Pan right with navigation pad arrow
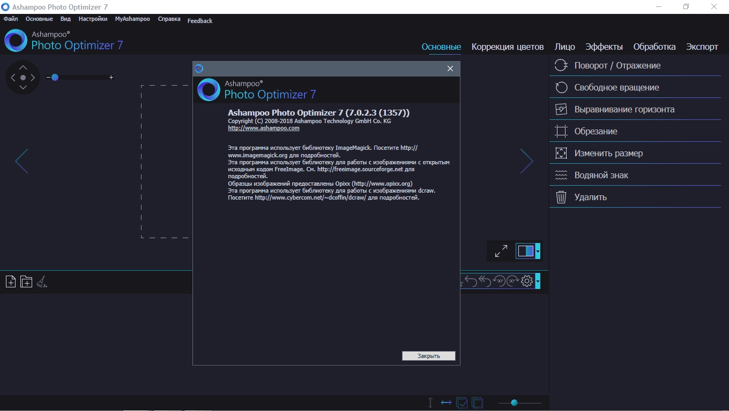 pos(33,78)
